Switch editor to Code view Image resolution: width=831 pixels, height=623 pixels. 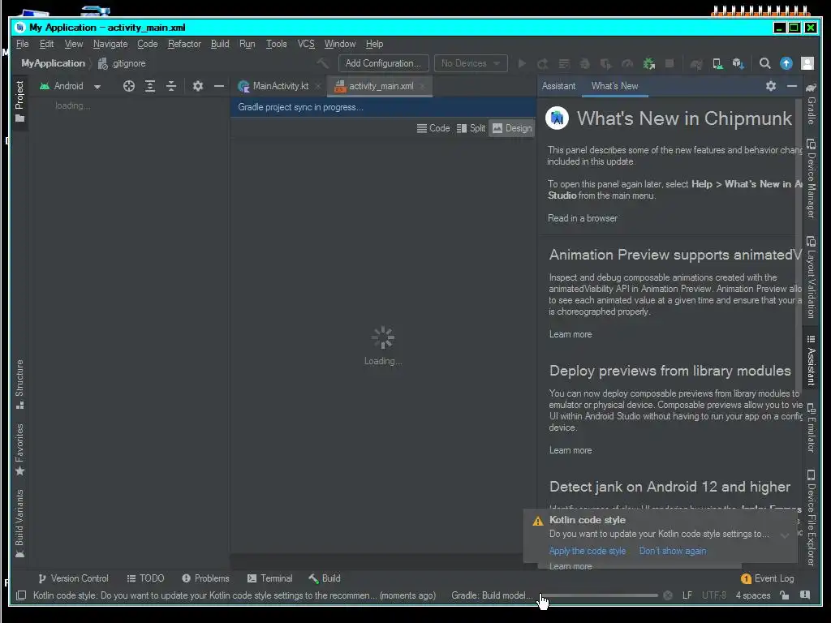tap(433, 128)
